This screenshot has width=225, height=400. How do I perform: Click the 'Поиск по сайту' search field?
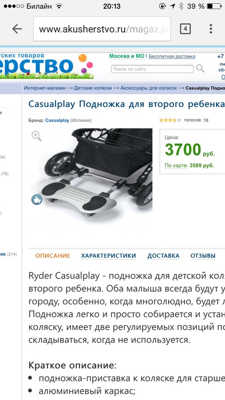coord(152,69)
